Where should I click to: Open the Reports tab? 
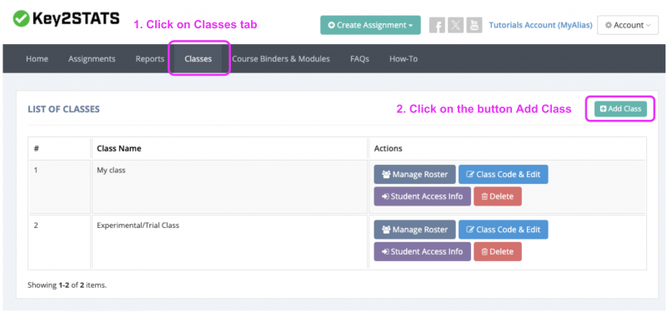point(150,58)
